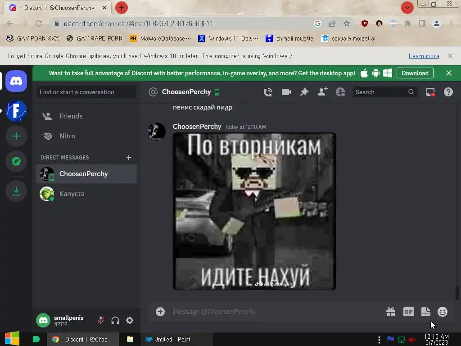
Task: Open the tab search dropdown arrow
Action: pos(407,8)
